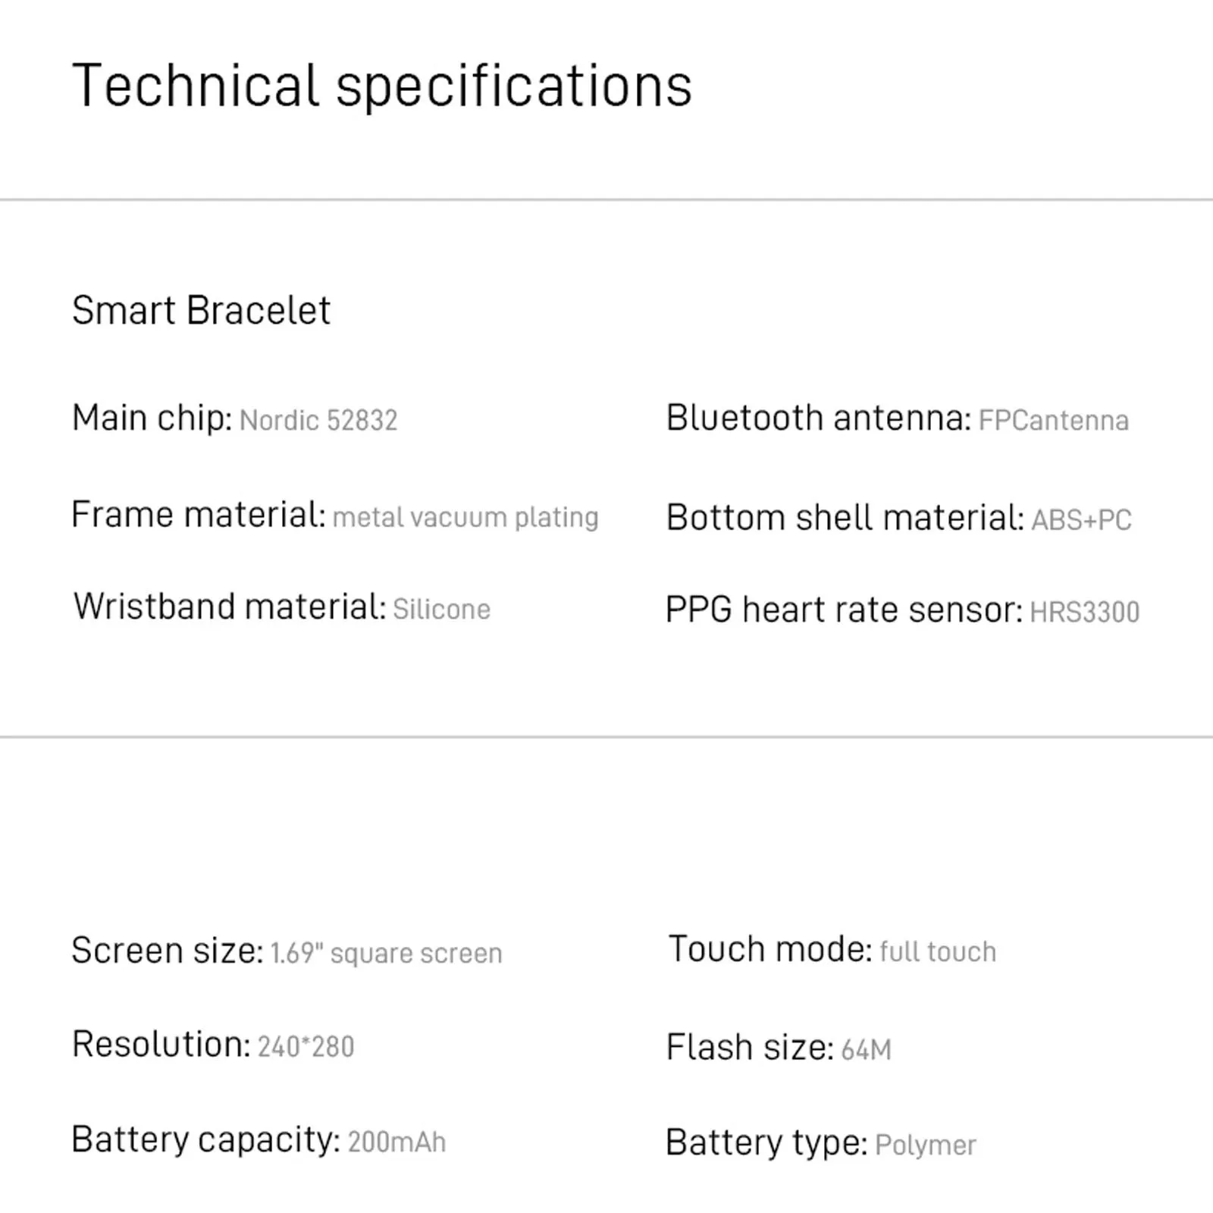This screenshot has height=1213, width=1213.
Task: Click the Wristband material label
Action: coord(229,607)
